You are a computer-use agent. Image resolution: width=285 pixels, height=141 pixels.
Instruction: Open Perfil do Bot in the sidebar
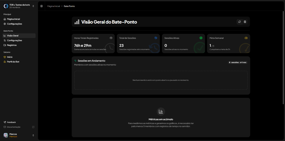click(19, 62)
